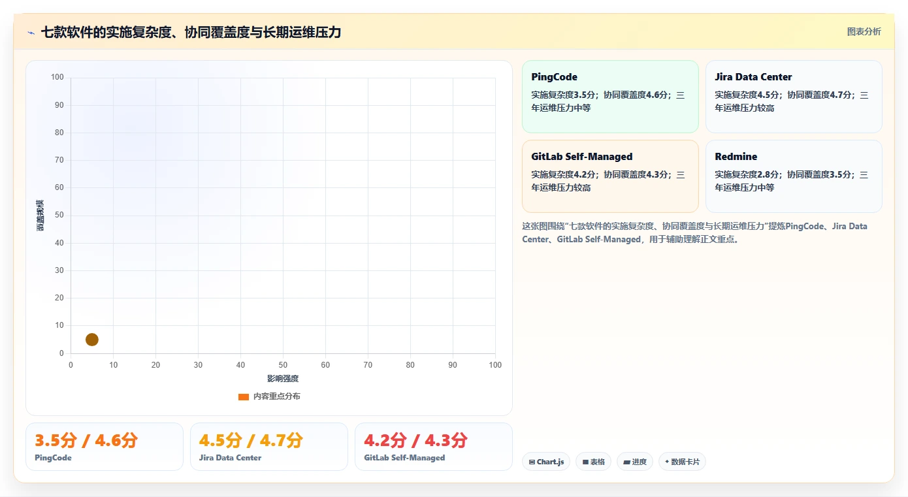This screenshot has width=908, height=497.
Task: Click GitLab Self-Managed label under 4.2分 stat
Action: pyautogui.click(x=404, y=458)
